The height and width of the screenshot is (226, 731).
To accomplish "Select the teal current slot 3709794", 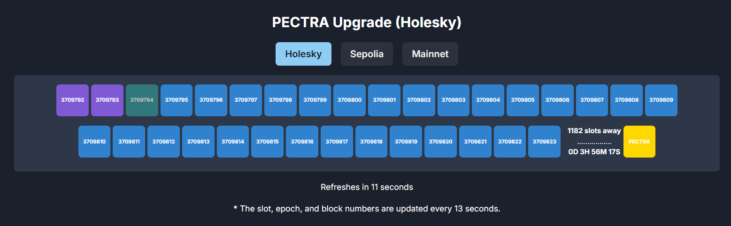I will coord(142,100).
